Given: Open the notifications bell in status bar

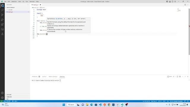Looking at the screenshot, I should tap(188, 101).
